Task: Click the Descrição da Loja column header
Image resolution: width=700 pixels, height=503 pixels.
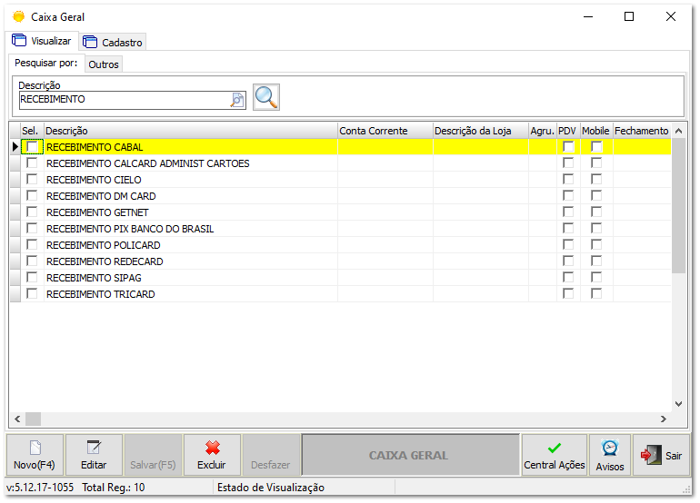Action: (x=481, y=131)
